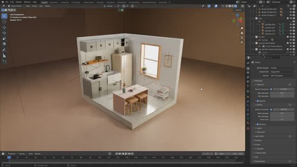Select Fry Pan collection in outliner

261,37
